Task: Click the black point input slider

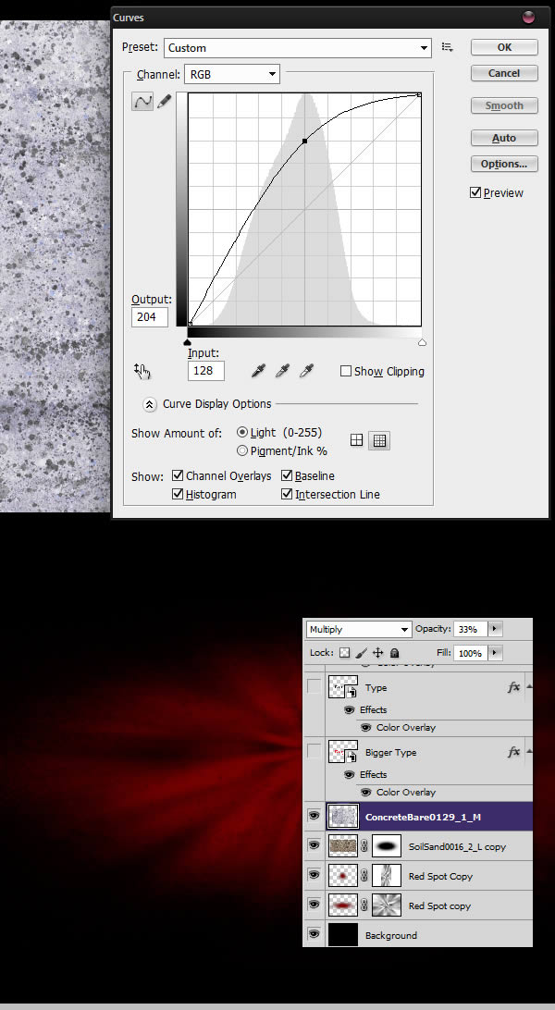Action: (x=188, y=342)
